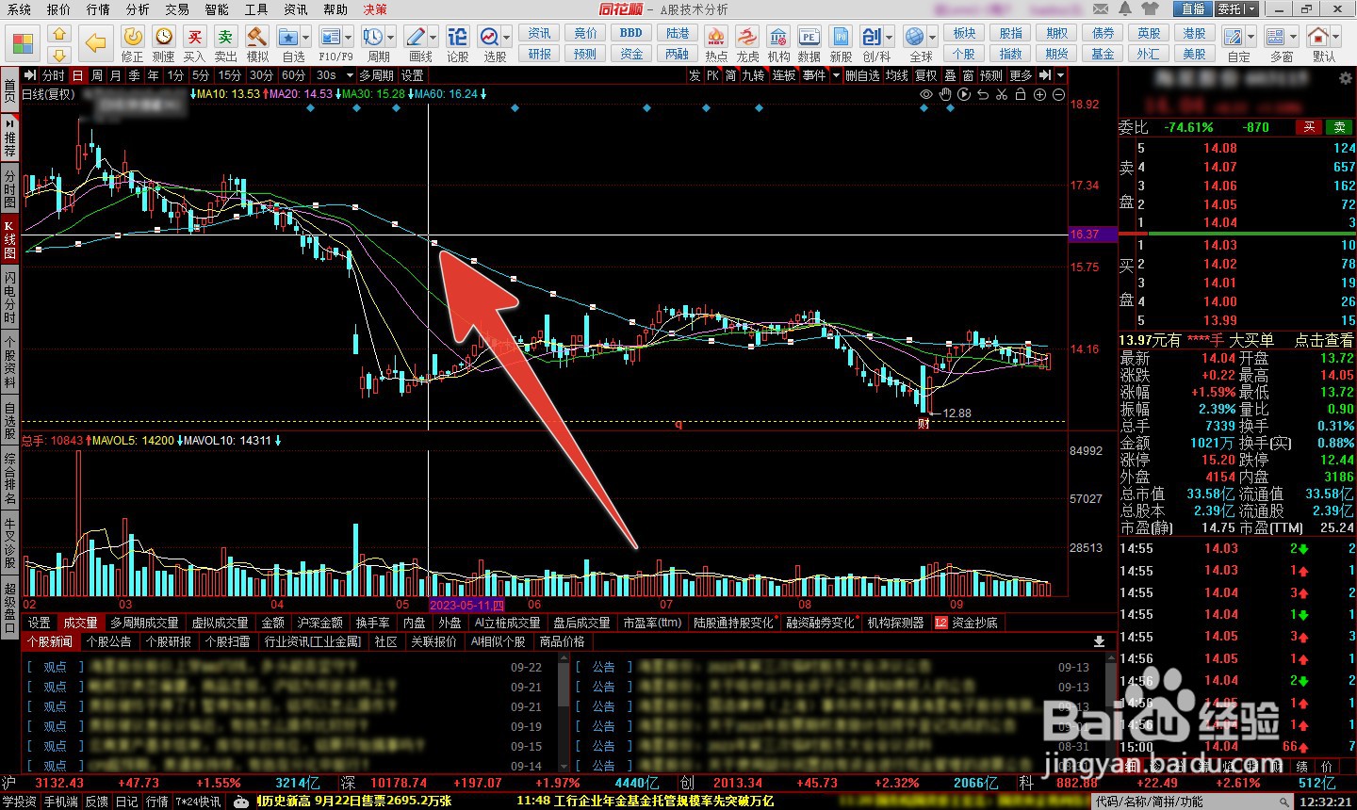The height and width of the screenshot is (810, 1357).
Task: Toggle the eye visibility icon on chart
Action: [926, 94]
